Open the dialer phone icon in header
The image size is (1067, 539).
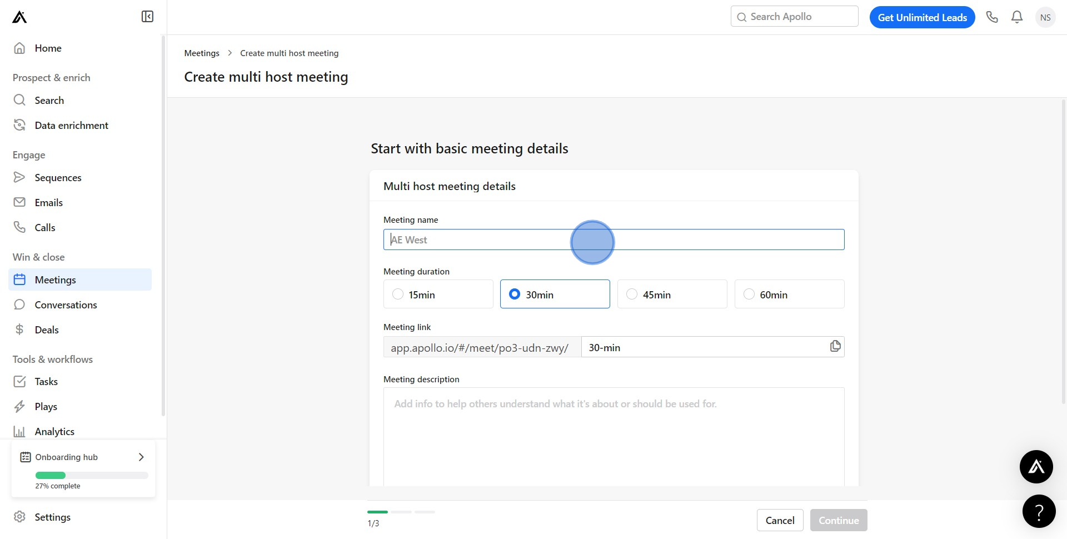[x=992, y=17]
